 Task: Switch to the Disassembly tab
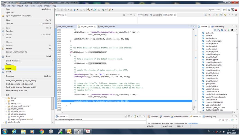click(x=218, y=26)
